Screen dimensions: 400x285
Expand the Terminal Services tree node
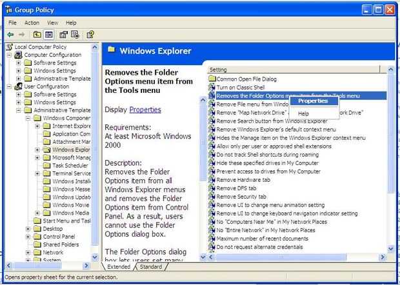click(37, 173)
